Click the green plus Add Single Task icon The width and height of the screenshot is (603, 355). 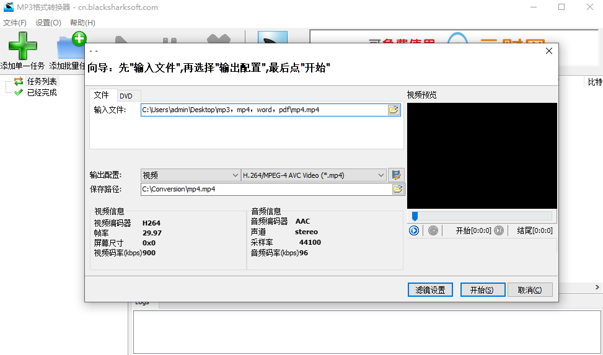click(22, 46)
